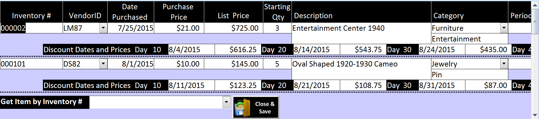Open VendorID dropdown for LM87
The width and height of the screenshot is (539, 119).
click(103, 28)
